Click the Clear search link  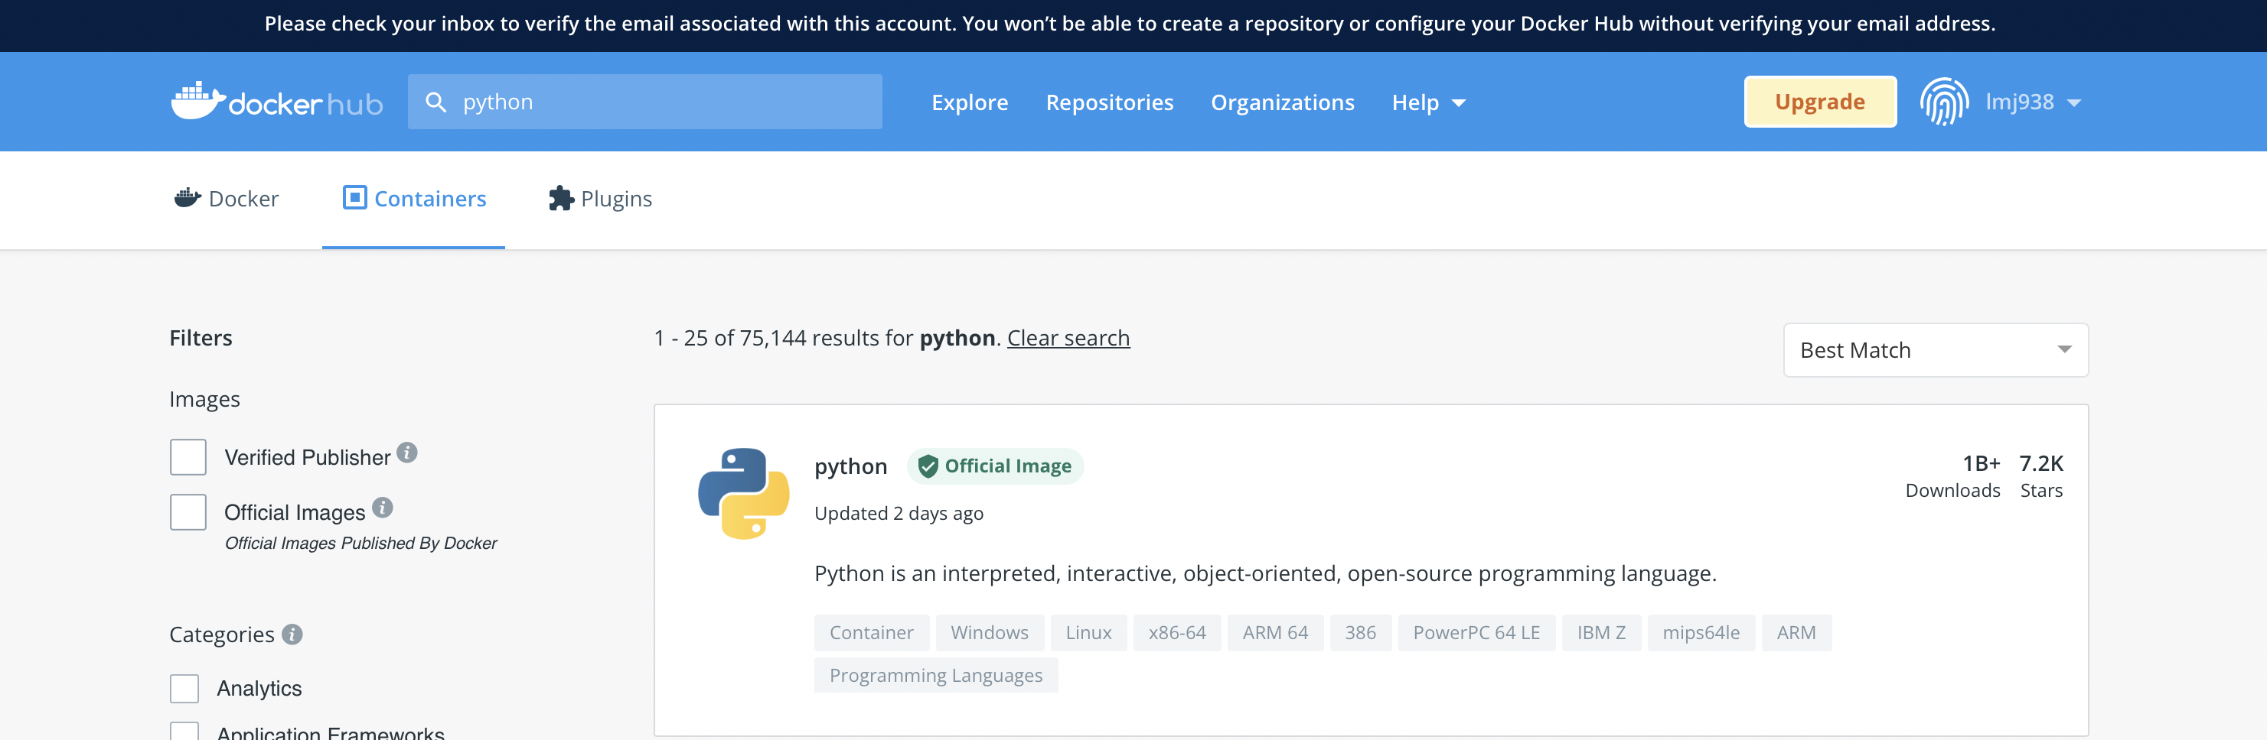coord(1068,337)
